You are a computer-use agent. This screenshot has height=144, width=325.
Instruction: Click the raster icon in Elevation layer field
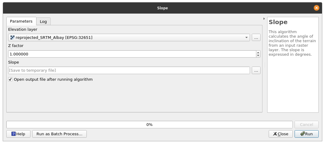click(x=12, y=37)
